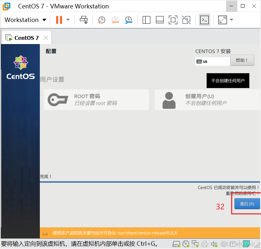Send Ctrl+Alt+Del to the virtual machine
The width and height of the screenshot is (261, 249).
[x=84, y=20]
